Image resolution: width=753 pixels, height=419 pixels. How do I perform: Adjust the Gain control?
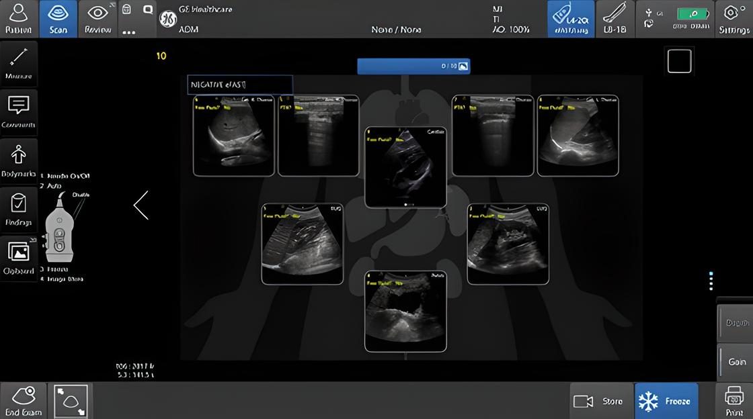[737, 361]
